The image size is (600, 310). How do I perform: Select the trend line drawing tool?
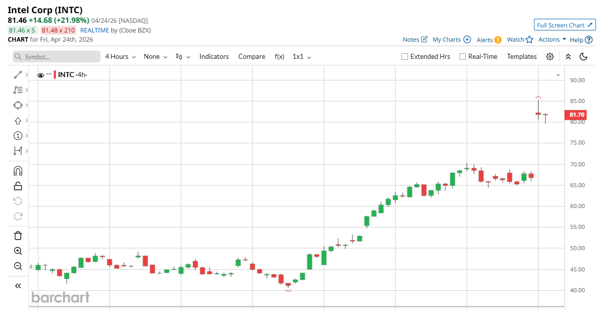[x=18, y=75]
